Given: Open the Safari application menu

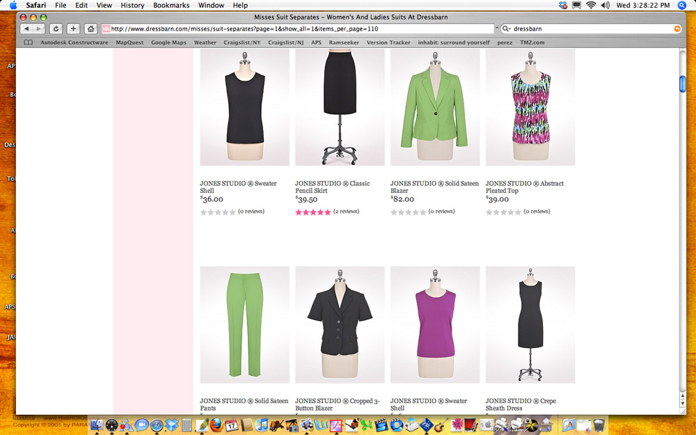Looking at the screenshot, I should pos(36,6).
